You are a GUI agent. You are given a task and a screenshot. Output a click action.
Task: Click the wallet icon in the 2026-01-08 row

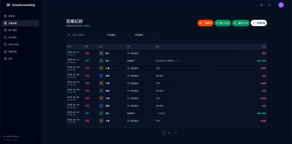click(128, 76)
